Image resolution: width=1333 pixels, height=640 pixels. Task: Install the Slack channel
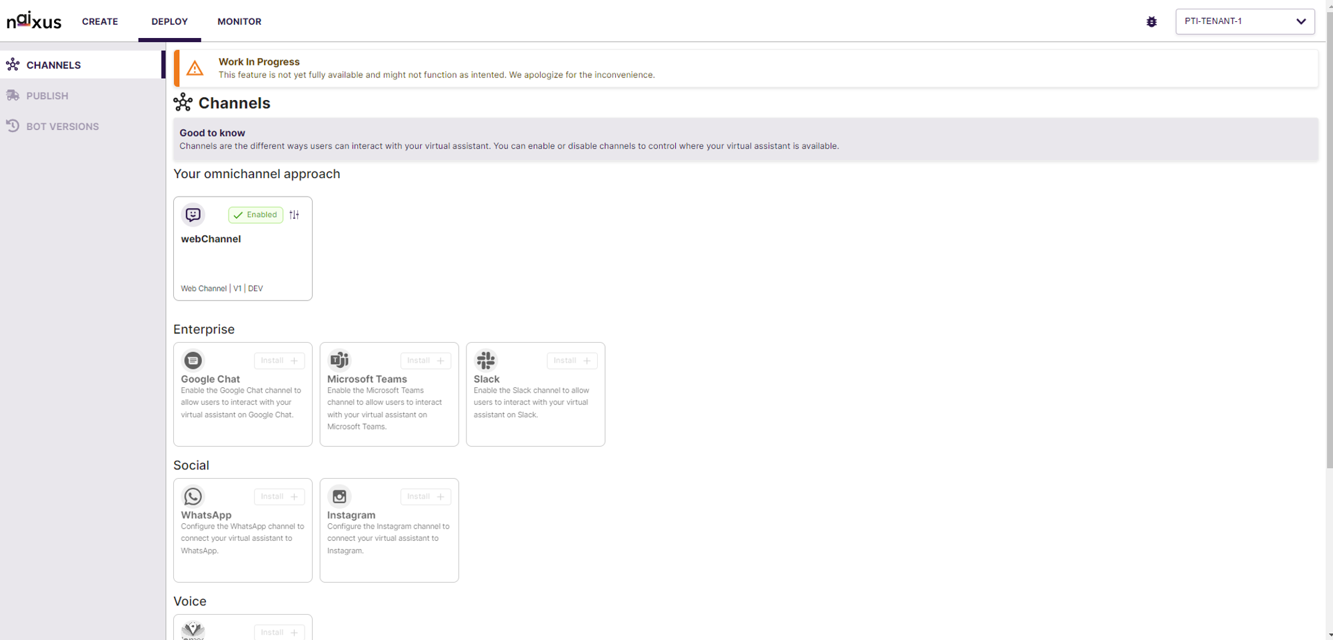click(x=572, y=361)
